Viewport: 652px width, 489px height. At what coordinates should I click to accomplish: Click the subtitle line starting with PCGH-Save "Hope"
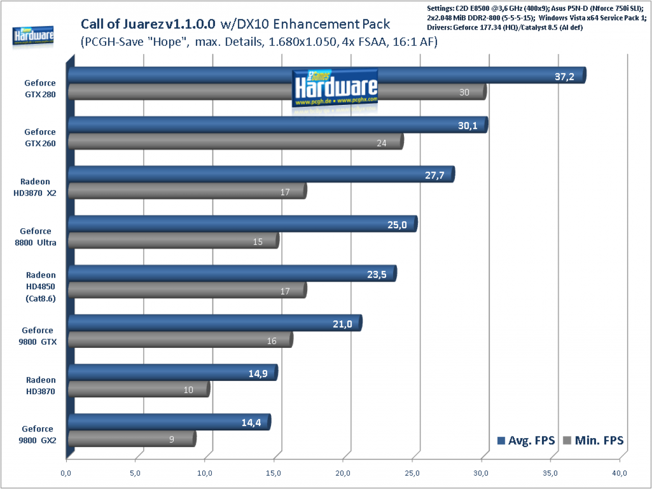(259, 42)
